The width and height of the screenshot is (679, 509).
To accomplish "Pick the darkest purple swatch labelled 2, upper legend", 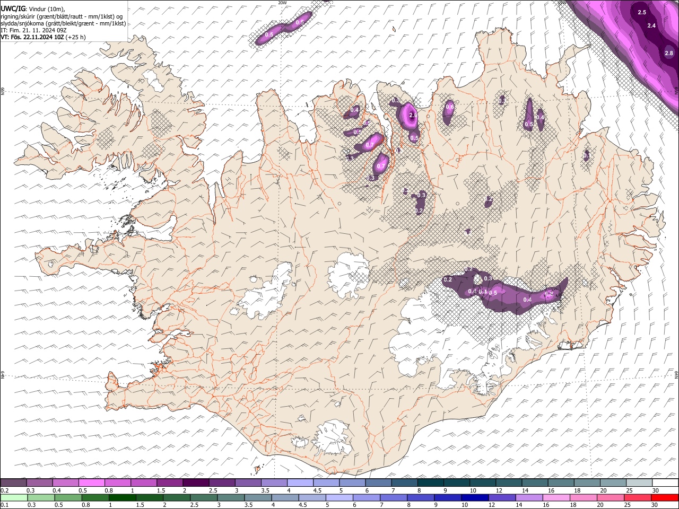I will 196,483.
